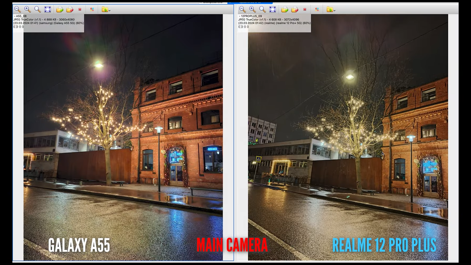Remove A55 image with red X
The height and width of the screenshot is (265, 471).
80,9
